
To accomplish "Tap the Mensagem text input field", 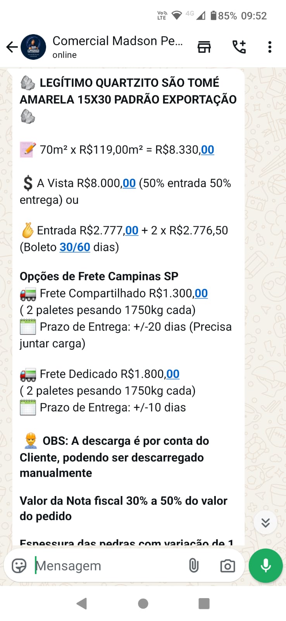I will (109, 566).
